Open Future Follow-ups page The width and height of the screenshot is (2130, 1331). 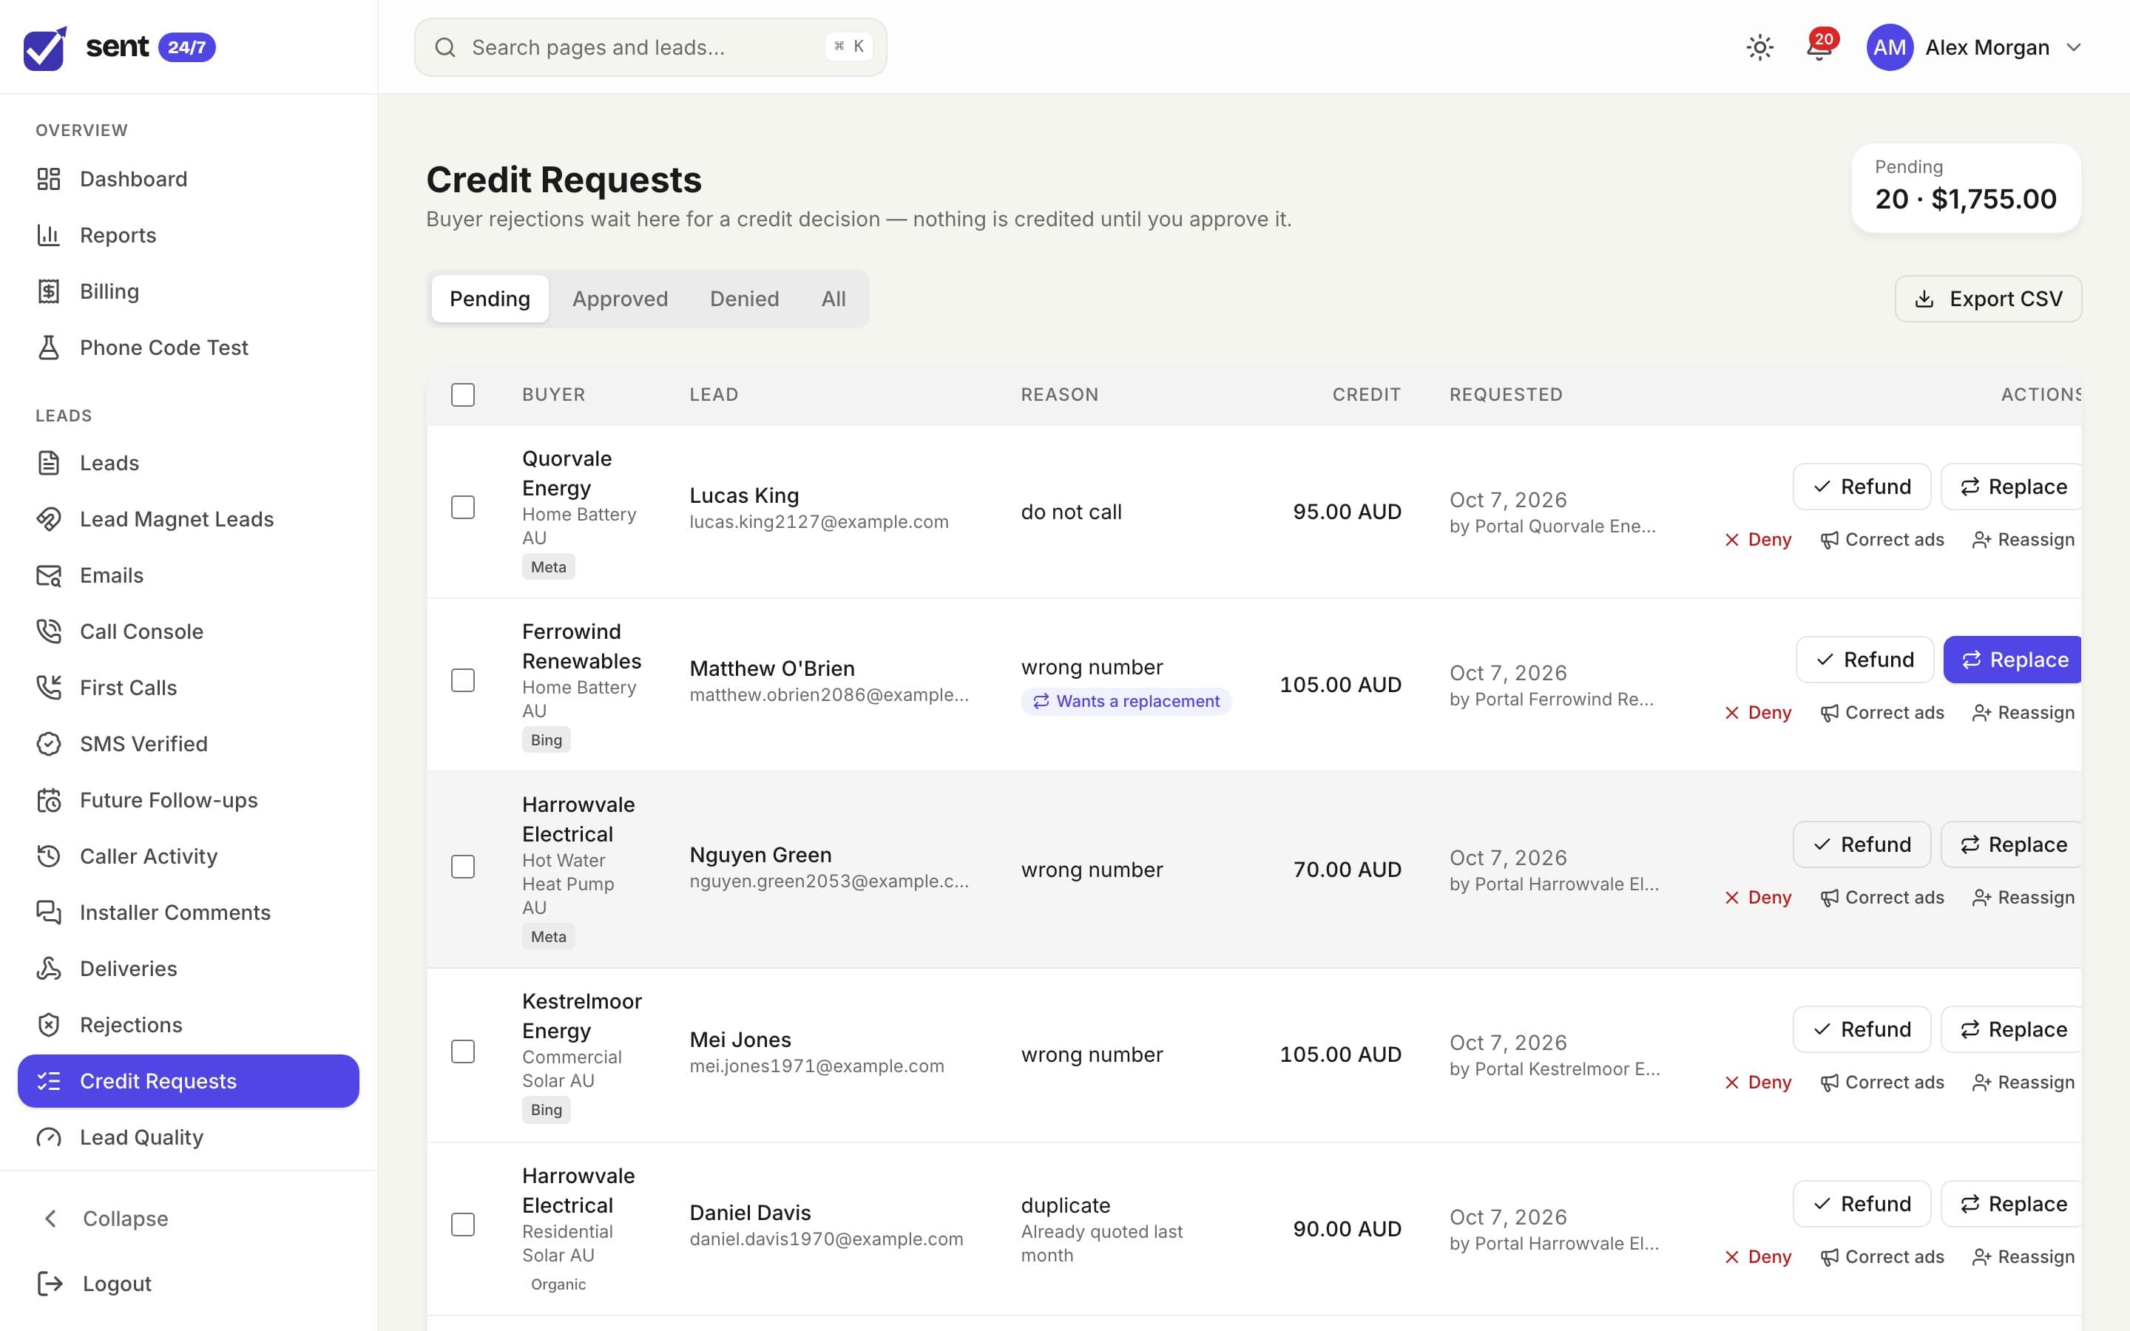[x=189, y=800]
